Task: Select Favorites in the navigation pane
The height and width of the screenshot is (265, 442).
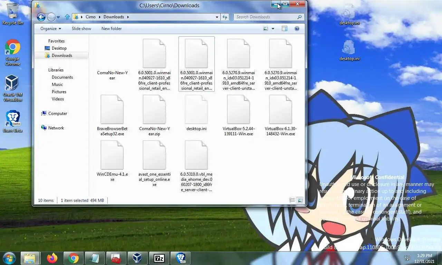Action: coord(56,41)
